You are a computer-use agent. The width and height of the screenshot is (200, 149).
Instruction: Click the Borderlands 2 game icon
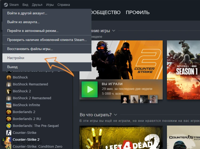[x=9, y=112]
